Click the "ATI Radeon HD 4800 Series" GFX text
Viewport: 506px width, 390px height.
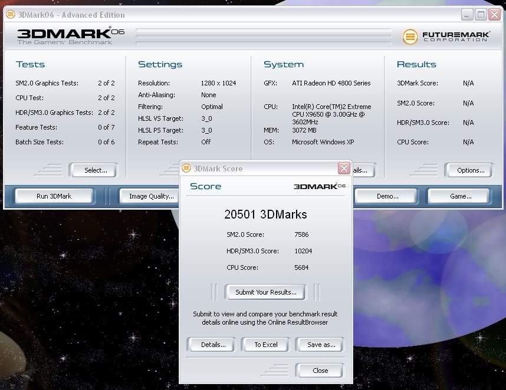pyautogui.click(x=331, y=83)
